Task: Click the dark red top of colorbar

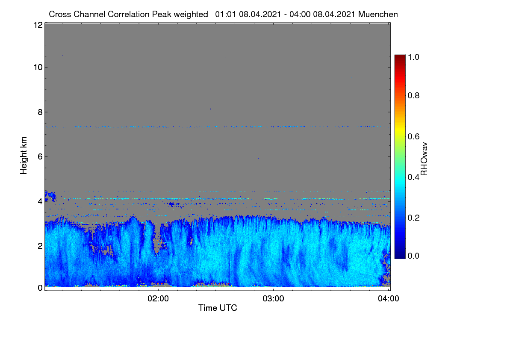Action: 399,57
